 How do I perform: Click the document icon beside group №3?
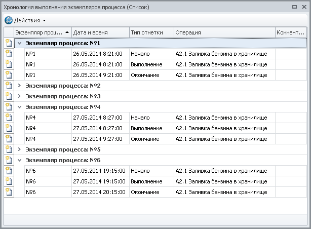click(x=8, y=96)
